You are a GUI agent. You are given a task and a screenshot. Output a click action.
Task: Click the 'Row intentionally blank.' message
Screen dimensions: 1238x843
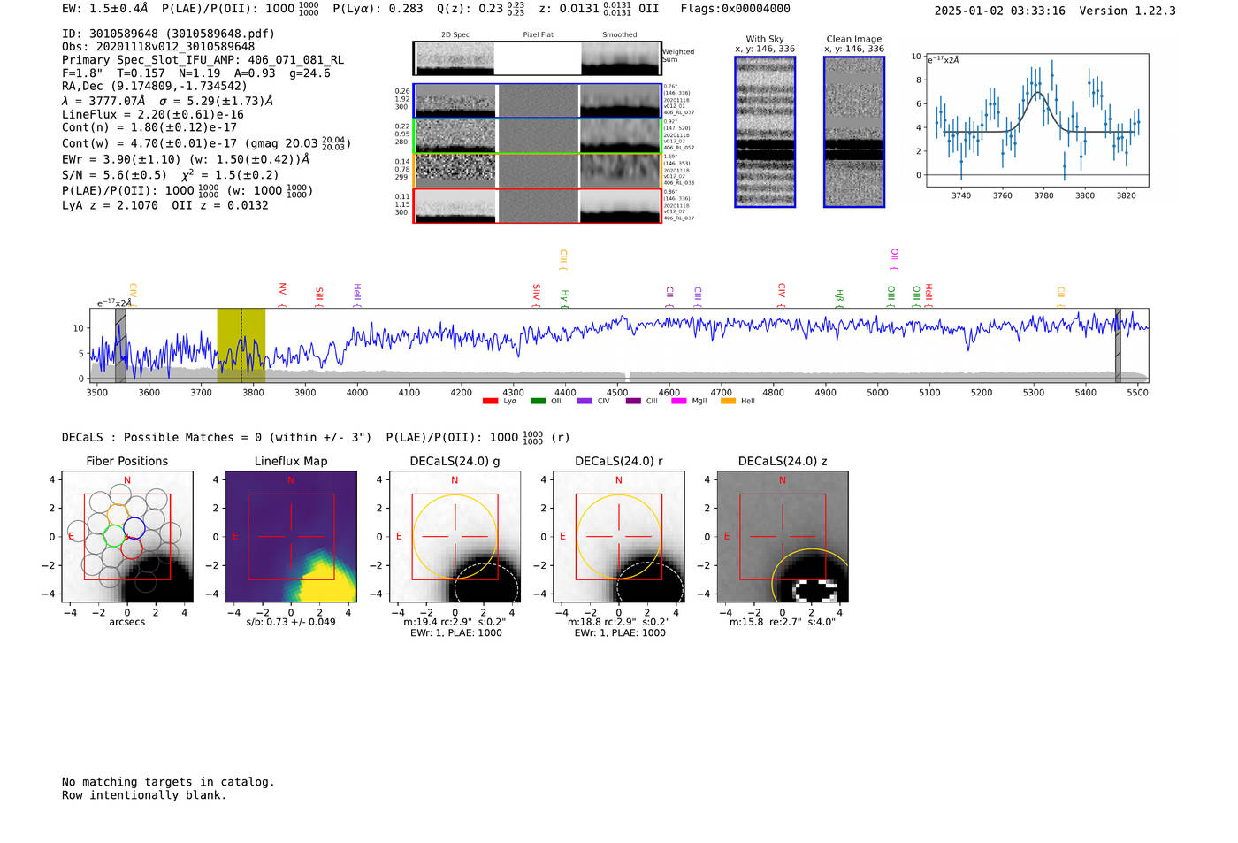(x=144, y=795)
